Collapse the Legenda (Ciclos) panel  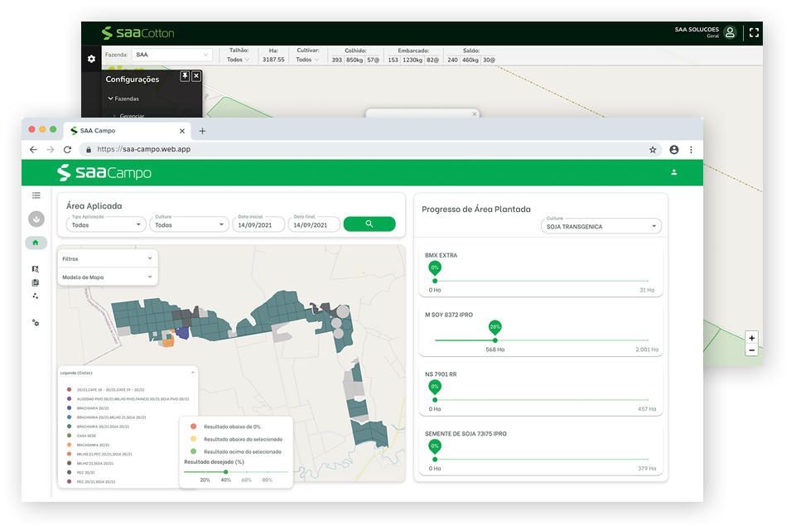coord(192,373)
